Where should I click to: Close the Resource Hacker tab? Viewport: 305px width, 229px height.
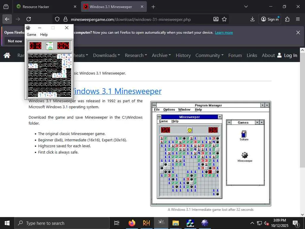(x=75, y=7)
